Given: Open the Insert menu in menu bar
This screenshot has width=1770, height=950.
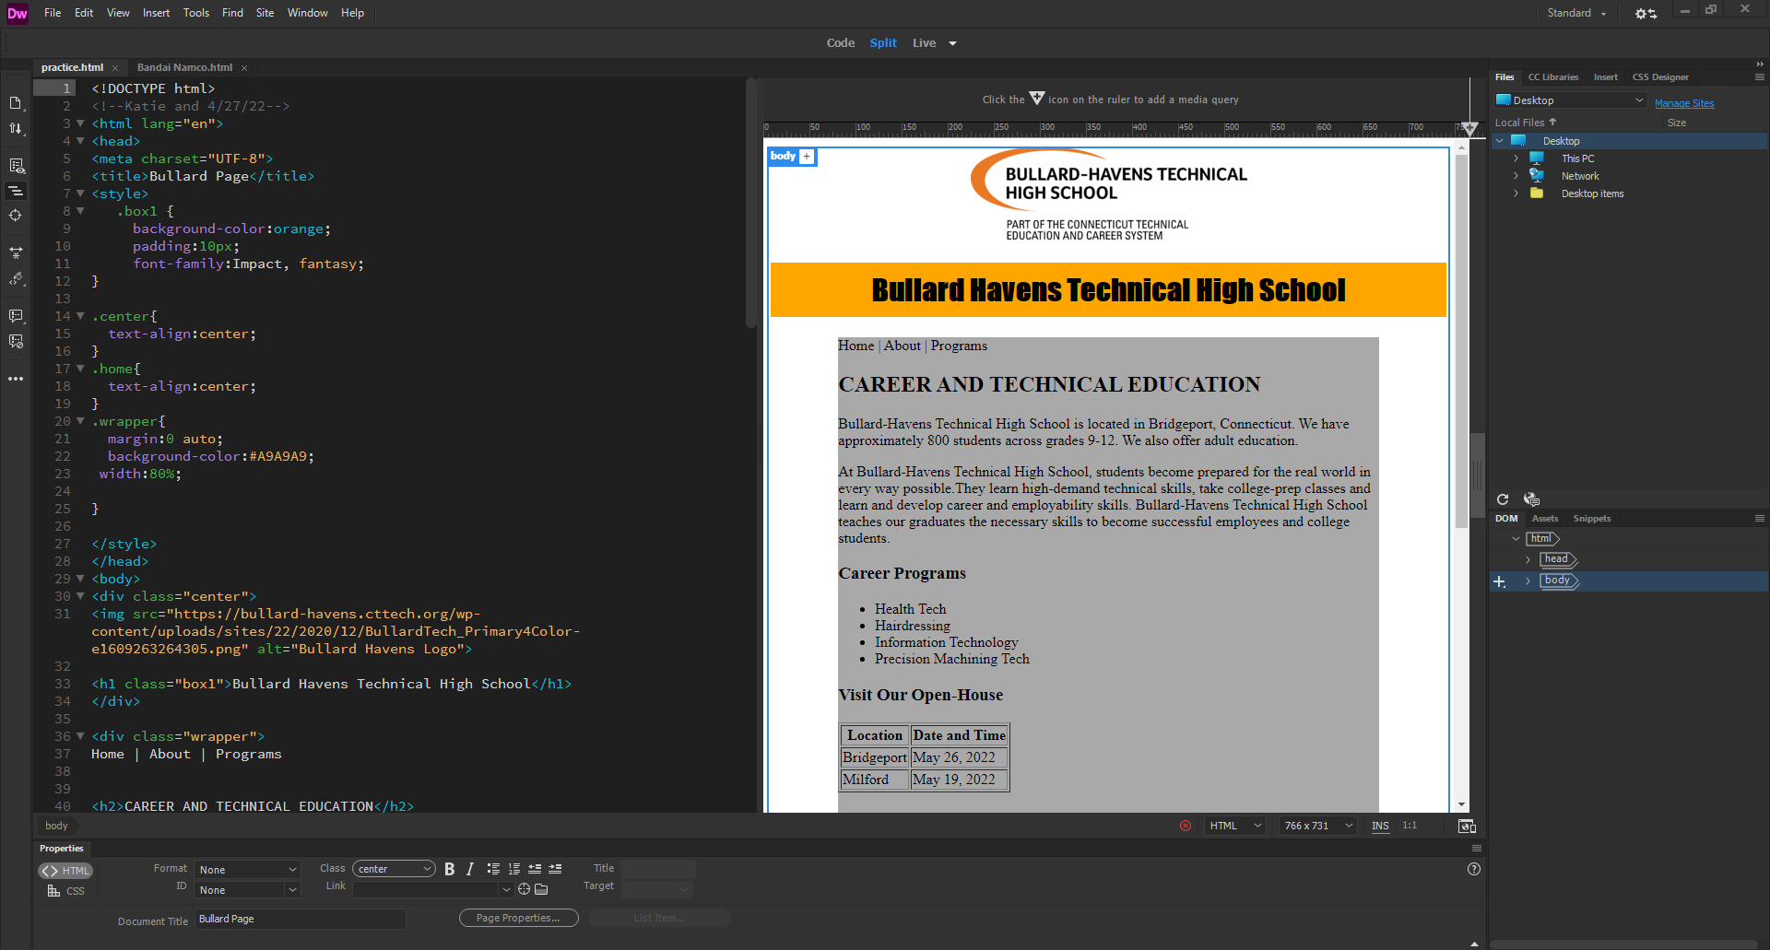Looking at the screenshot, I should [156, 13].
